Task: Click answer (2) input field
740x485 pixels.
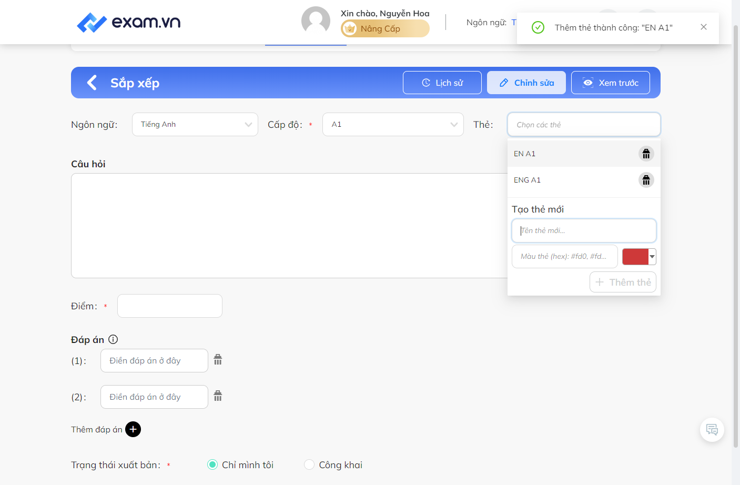Action: click(154, 397)
